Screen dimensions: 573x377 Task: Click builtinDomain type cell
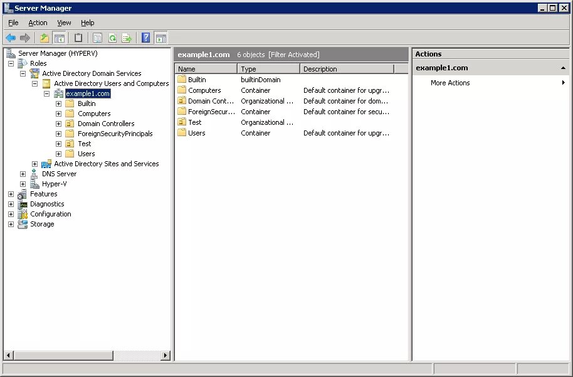point(261,80)
